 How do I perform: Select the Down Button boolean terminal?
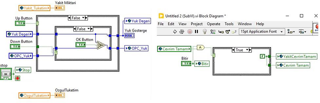(x=15, y=47)
